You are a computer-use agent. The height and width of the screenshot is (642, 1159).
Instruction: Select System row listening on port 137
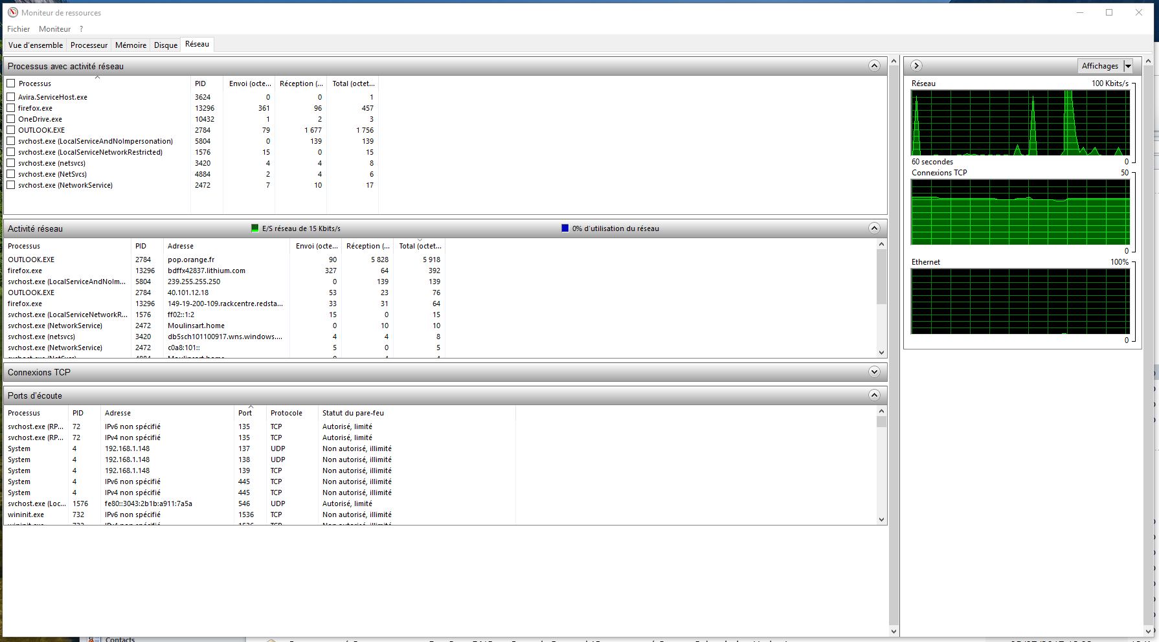[260, 448]
